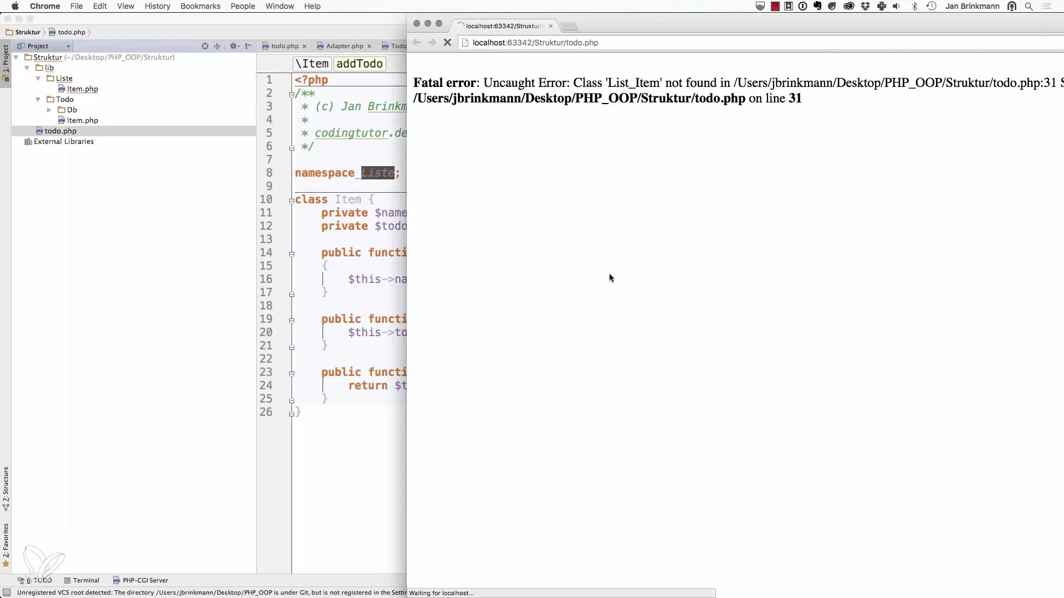Image resolution: width=1064 pixels, height=598 pixels.
Task: Click the highlighted Liste namespace word
Action: [378, 173]
